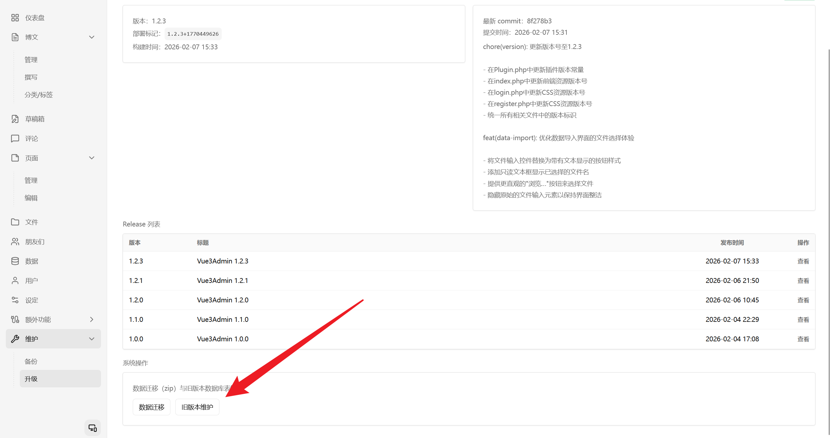Viewport: 831px width, 438px height.
Task: Collapse the 页面 submenu chevron
Action: pos(92,158)
